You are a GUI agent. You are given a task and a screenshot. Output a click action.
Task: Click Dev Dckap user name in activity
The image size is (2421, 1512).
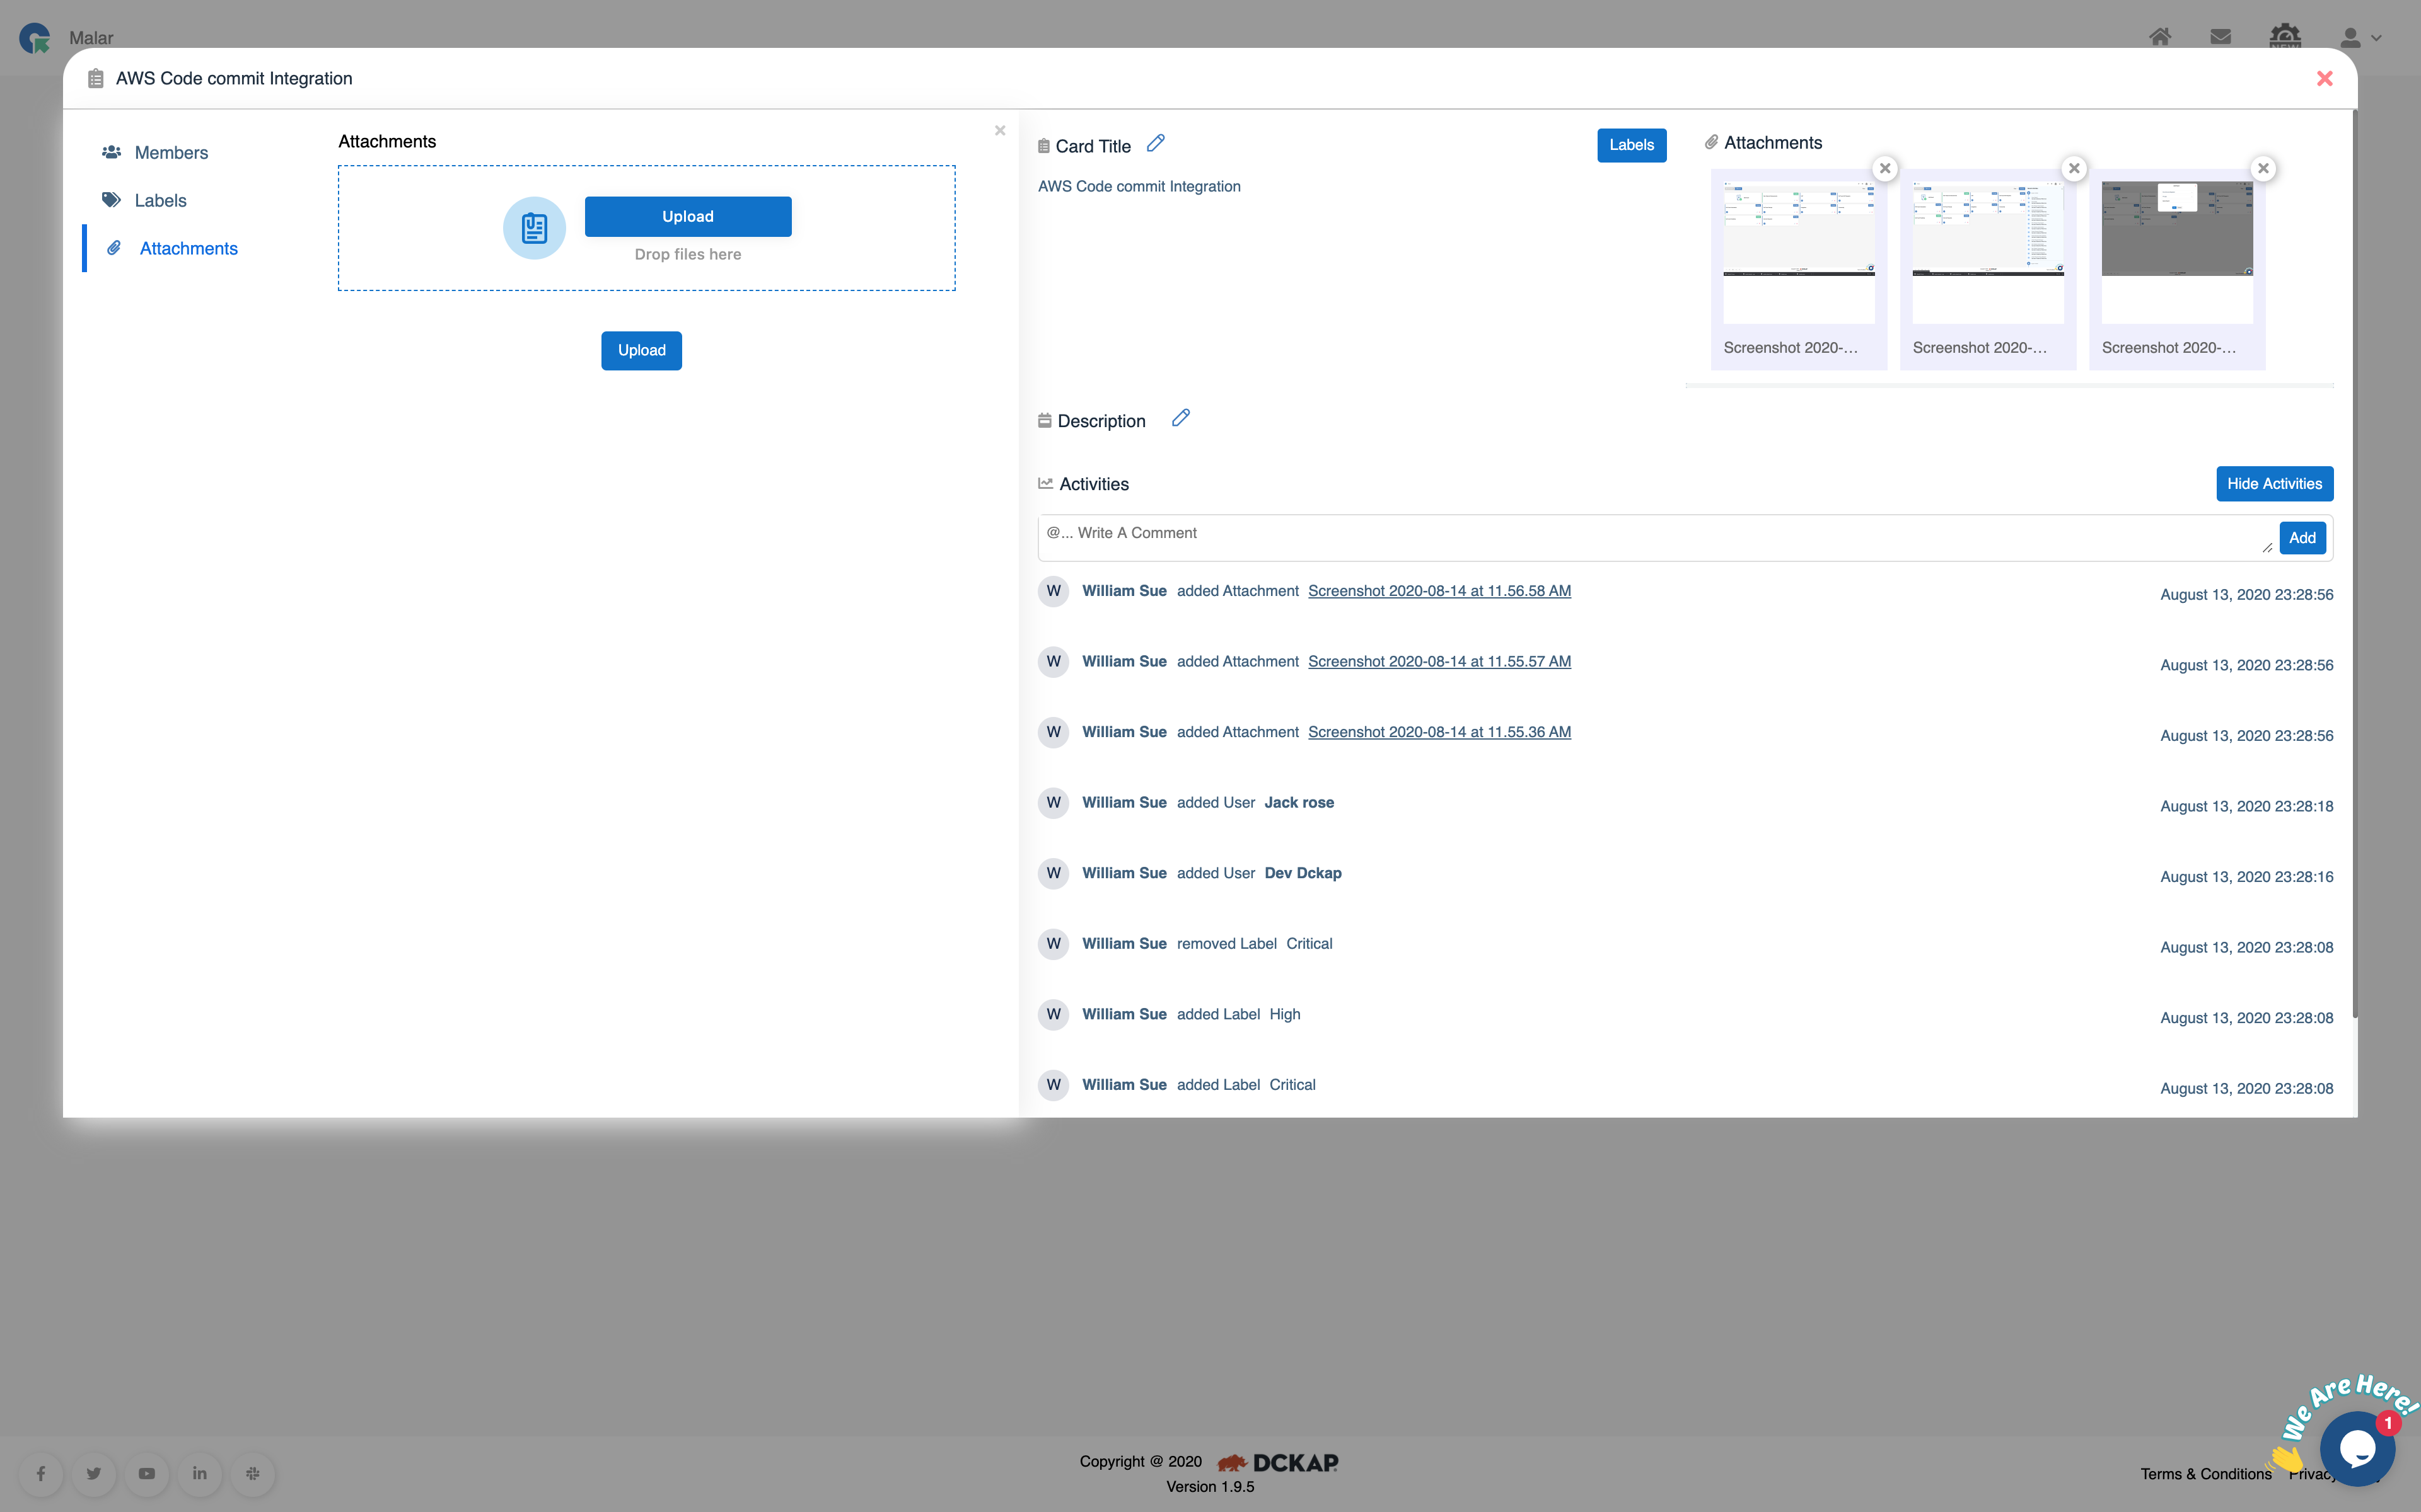point(1304,873)
